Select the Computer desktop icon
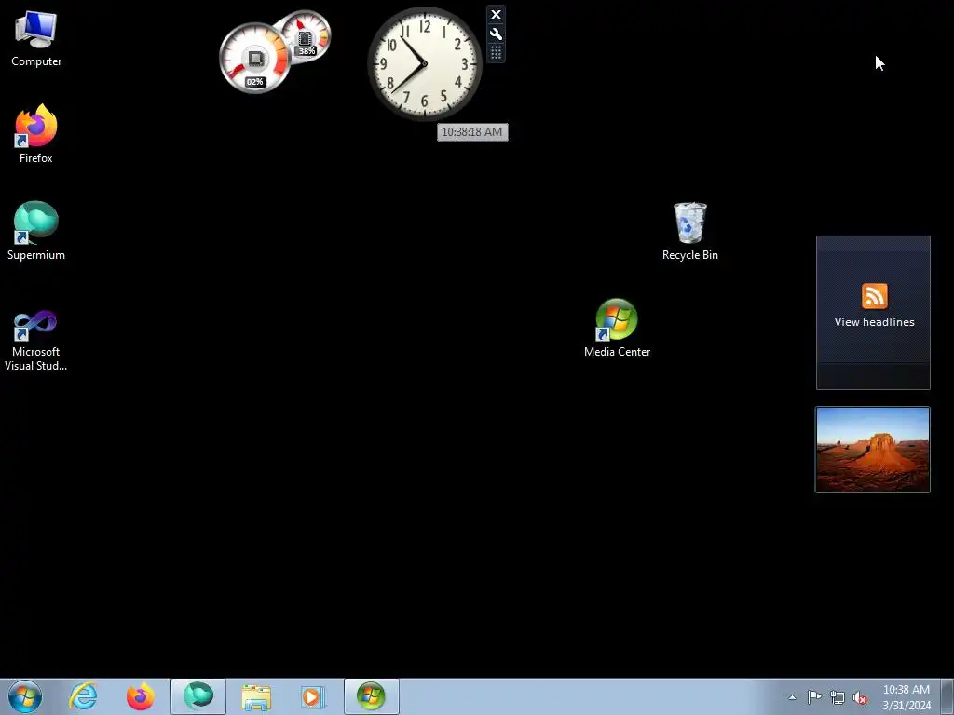The image size is (954, 715). 36,39
